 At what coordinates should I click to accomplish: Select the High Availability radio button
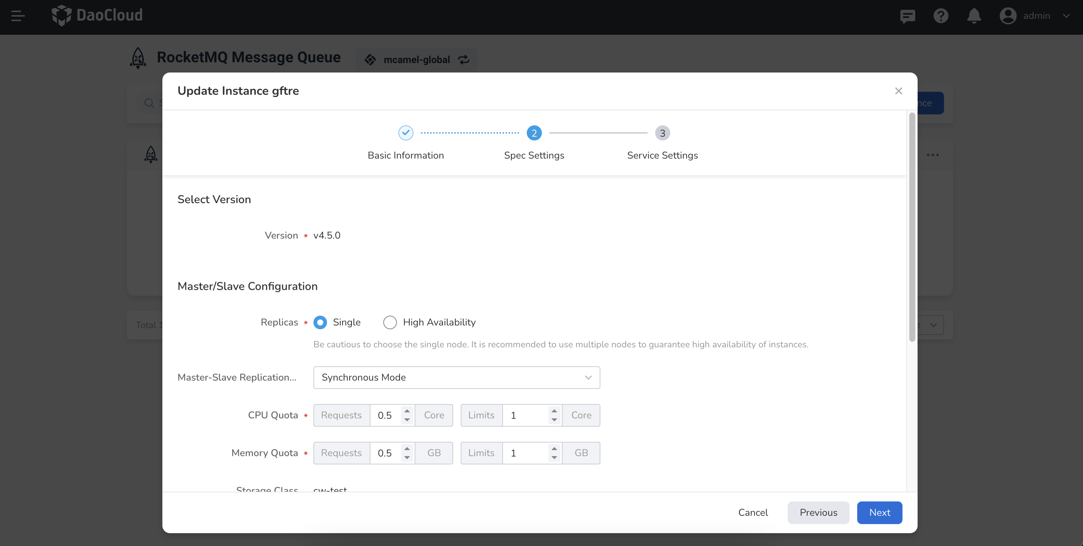click(390, 322)
